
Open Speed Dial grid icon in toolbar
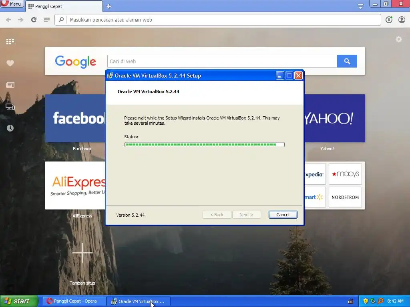coord(47,20)
